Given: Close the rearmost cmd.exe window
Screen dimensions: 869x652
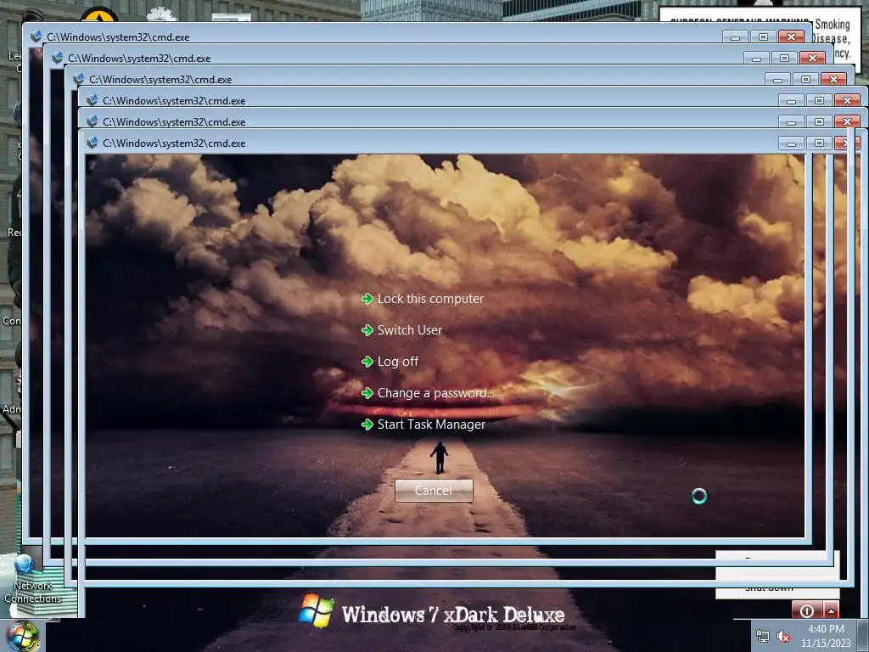Looking at the screenshot, I should (791, 37).
